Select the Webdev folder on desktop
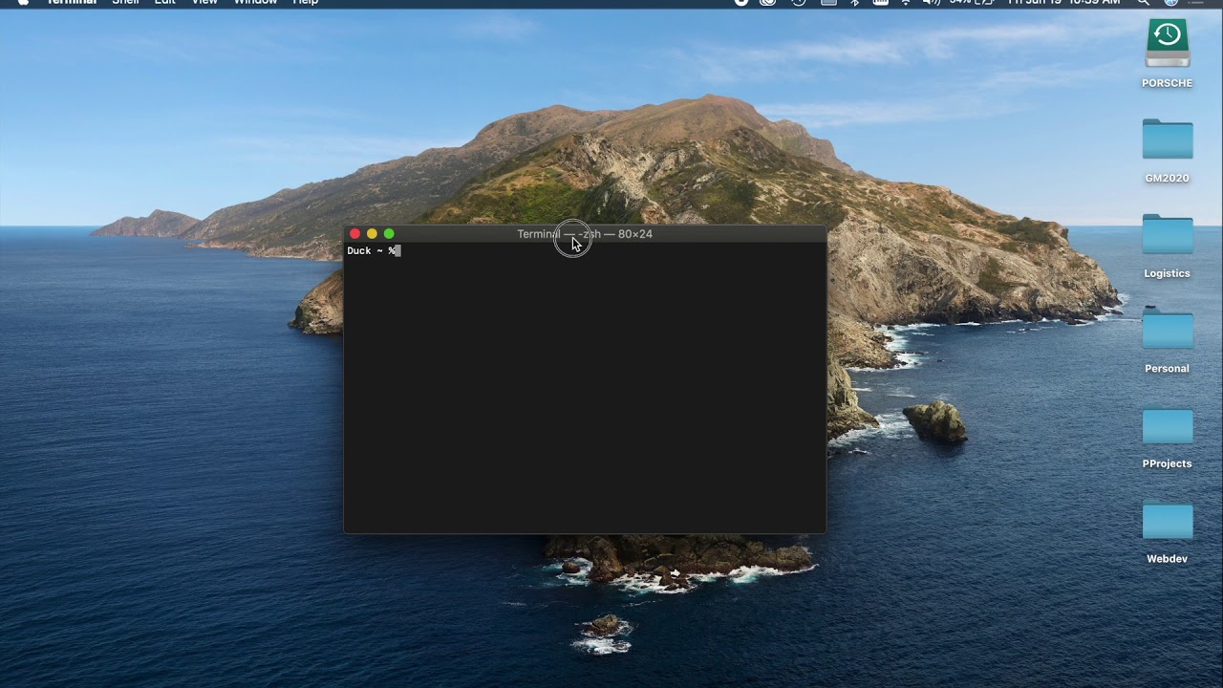Image resolution: width=1223 pixels, height=688 pixels. 1168,520
